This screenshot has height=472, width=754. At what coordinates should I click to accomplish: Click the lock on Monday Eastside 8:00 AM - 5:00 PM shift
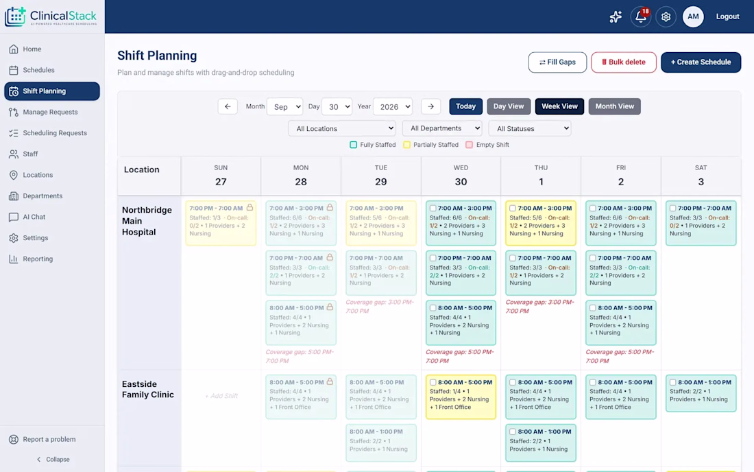coord(330,381)
